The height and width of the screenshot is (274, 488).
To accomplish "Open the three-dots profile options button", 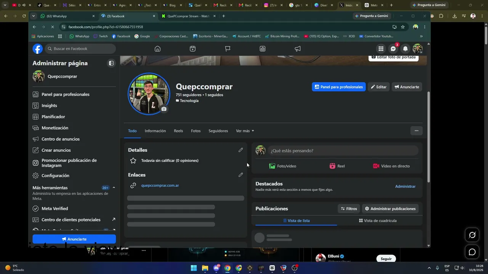I will tap(416, 131).
